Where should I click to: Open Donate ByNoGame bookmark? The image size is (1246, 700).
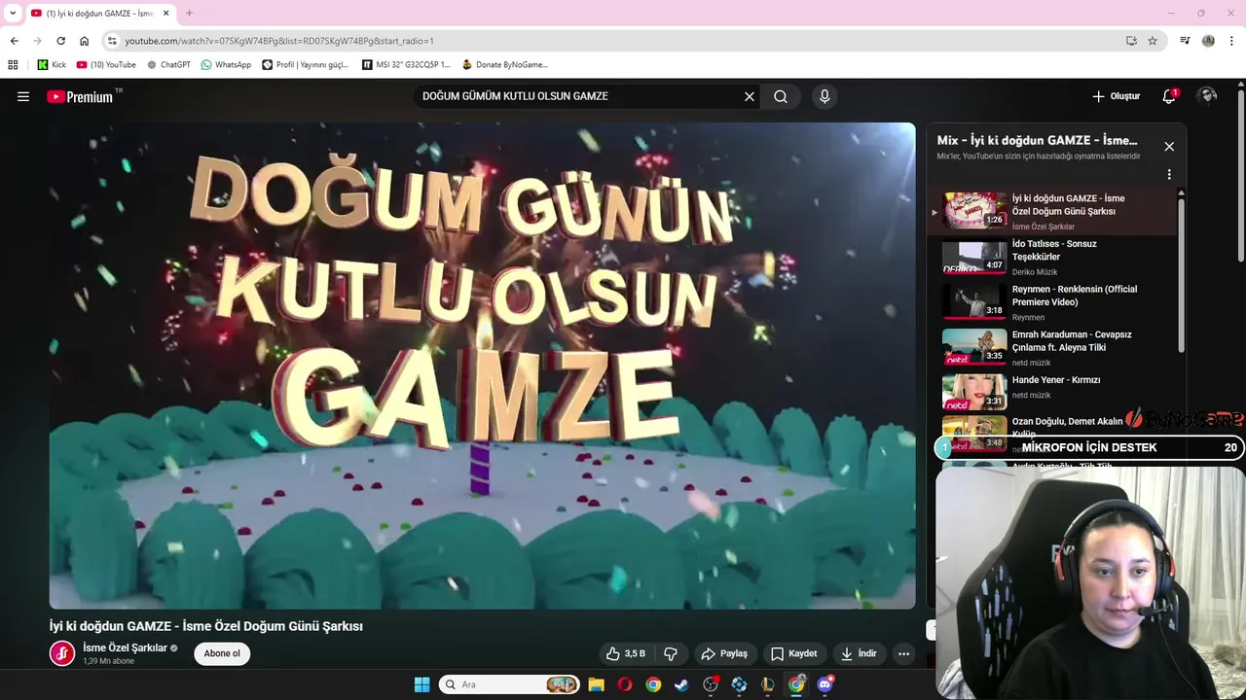(x=505, y=65)
